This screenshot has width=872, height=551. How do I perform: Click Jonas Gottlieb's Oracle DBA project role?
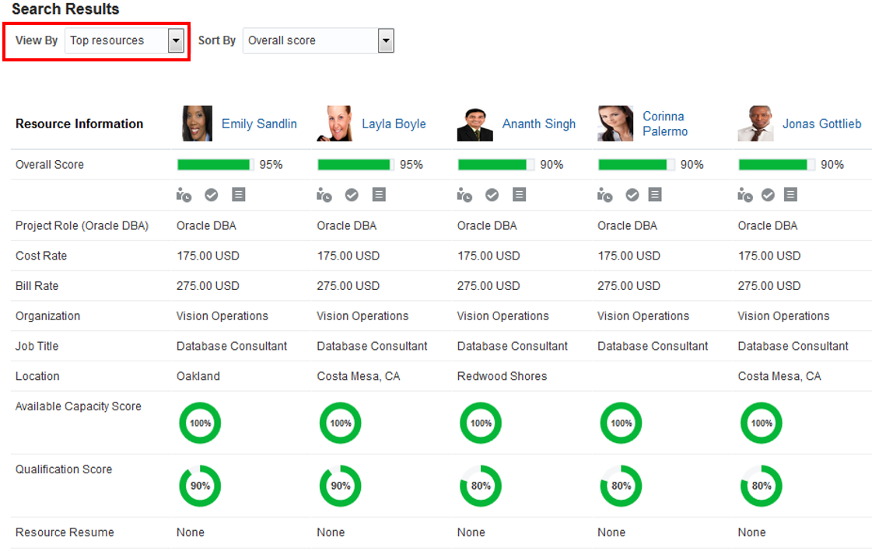[x=768, y=225]
